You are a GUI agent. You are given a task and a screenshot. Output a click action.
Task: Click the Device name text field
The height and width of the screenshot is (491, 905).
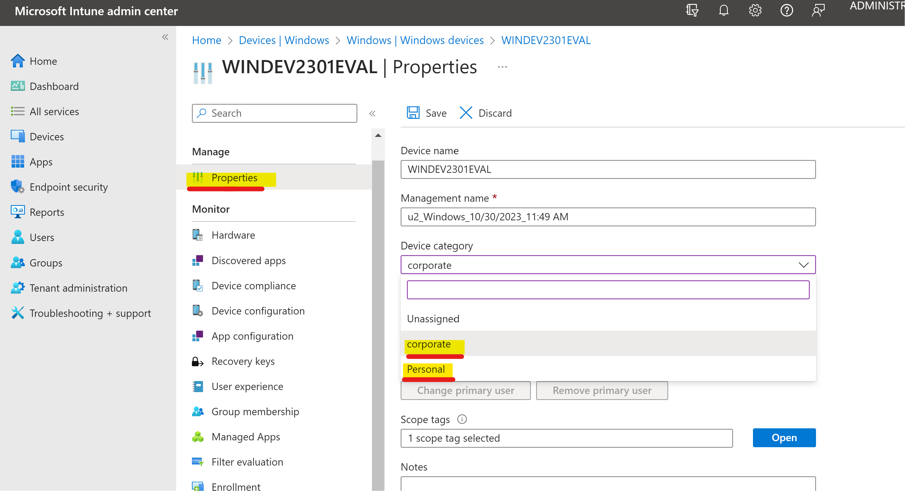pos(608,169)
